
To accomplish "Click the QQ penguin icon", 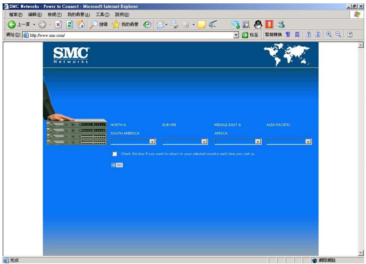I will tap(258, 24).
